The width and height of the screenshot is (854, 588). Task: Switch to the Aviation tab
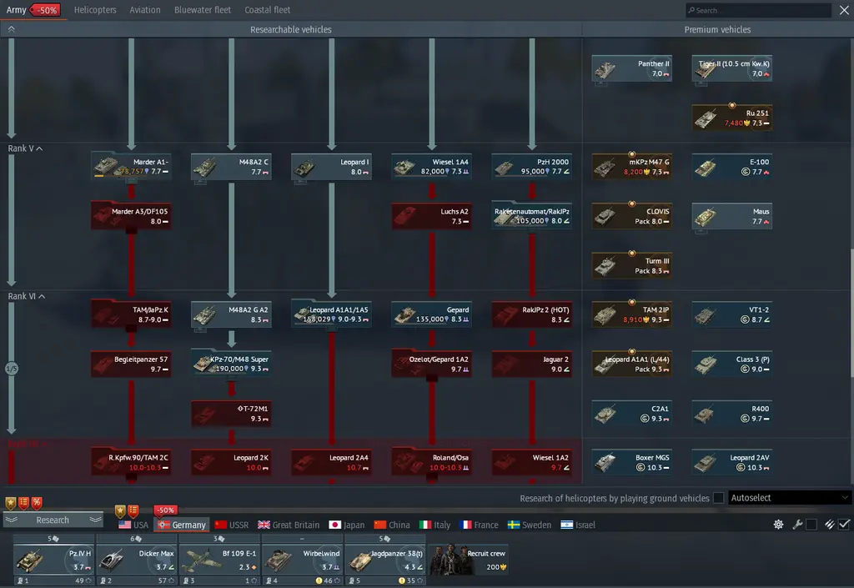[145, 10]
